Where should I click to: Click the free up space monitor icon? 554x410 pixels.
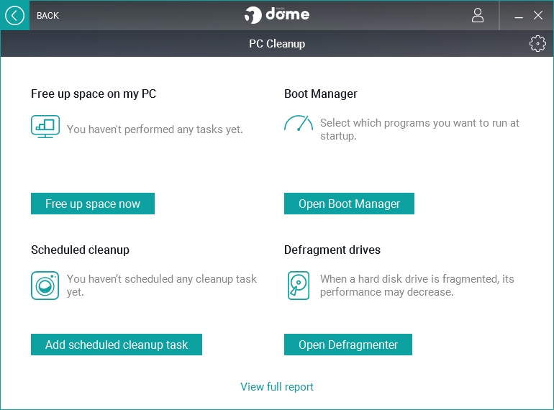click(45, 127)
